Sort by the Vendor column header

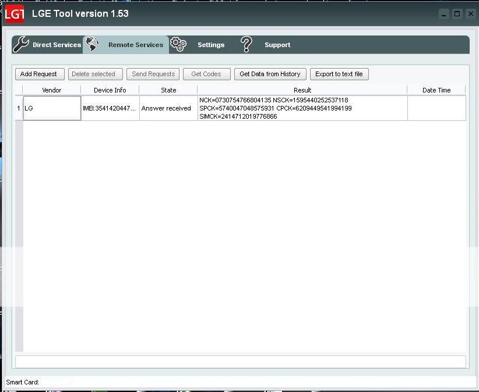(x=51, y=90)
